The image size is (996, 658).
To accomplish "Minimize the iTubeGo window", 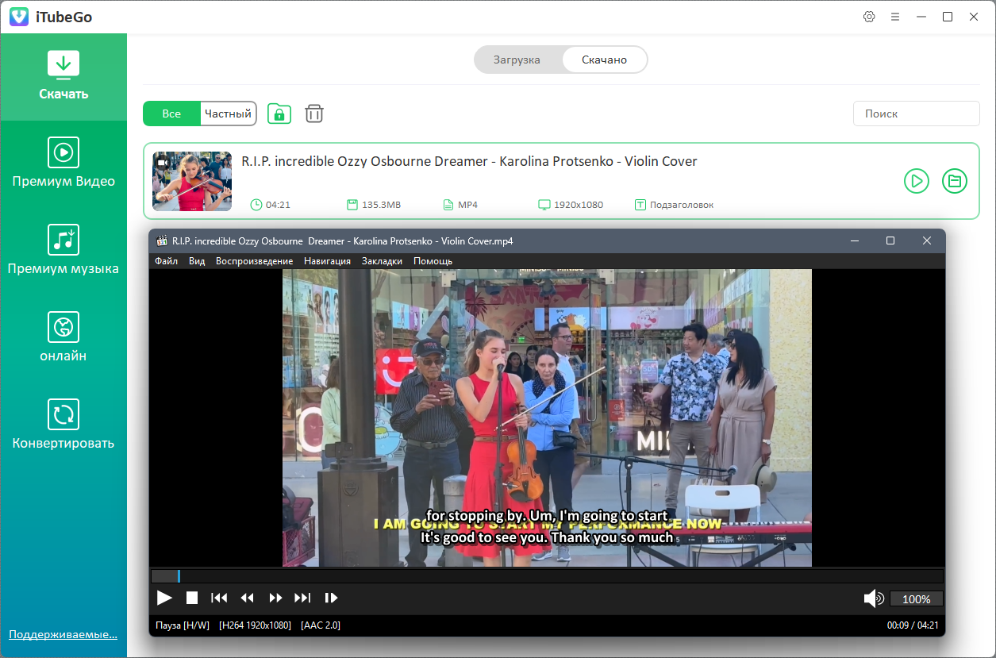I will pos(921,17).
